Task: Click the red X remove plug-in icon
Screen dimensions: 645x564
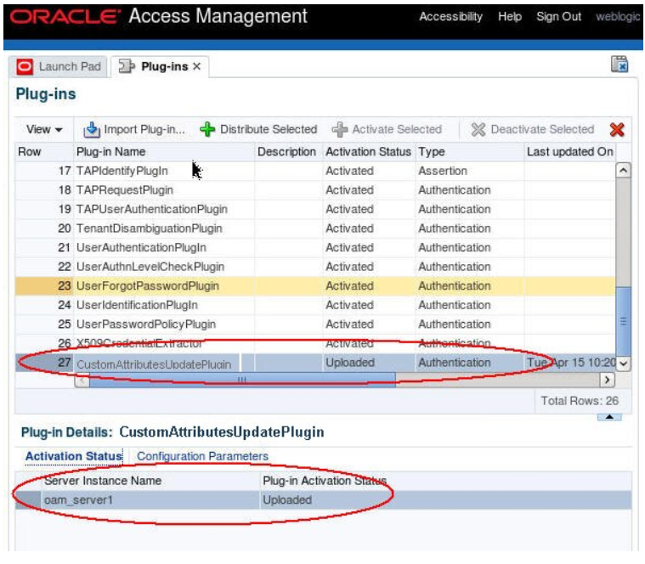Action: click(617, 129)
